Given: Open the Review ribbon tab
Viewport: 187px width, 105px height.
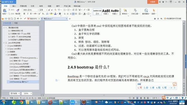Looking at the screenshot, I should point(41,6).
